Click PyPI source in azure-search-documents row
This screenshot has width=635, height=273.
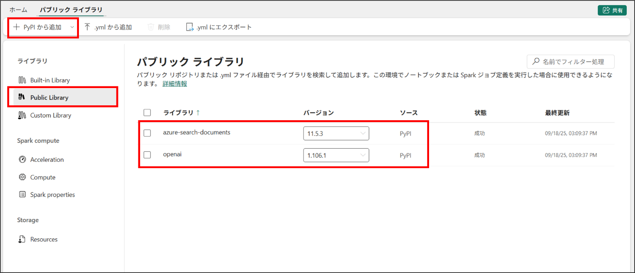point(405,133)
